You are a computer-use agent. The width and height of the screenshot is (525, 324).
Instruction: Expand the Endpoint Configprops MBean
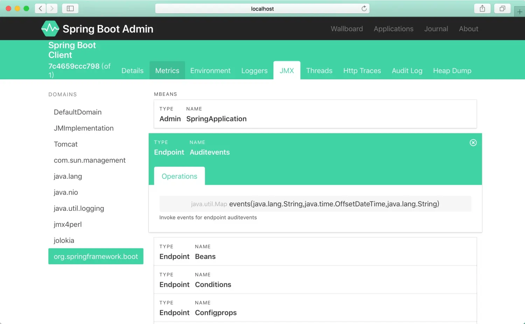[x=315, y=308]
